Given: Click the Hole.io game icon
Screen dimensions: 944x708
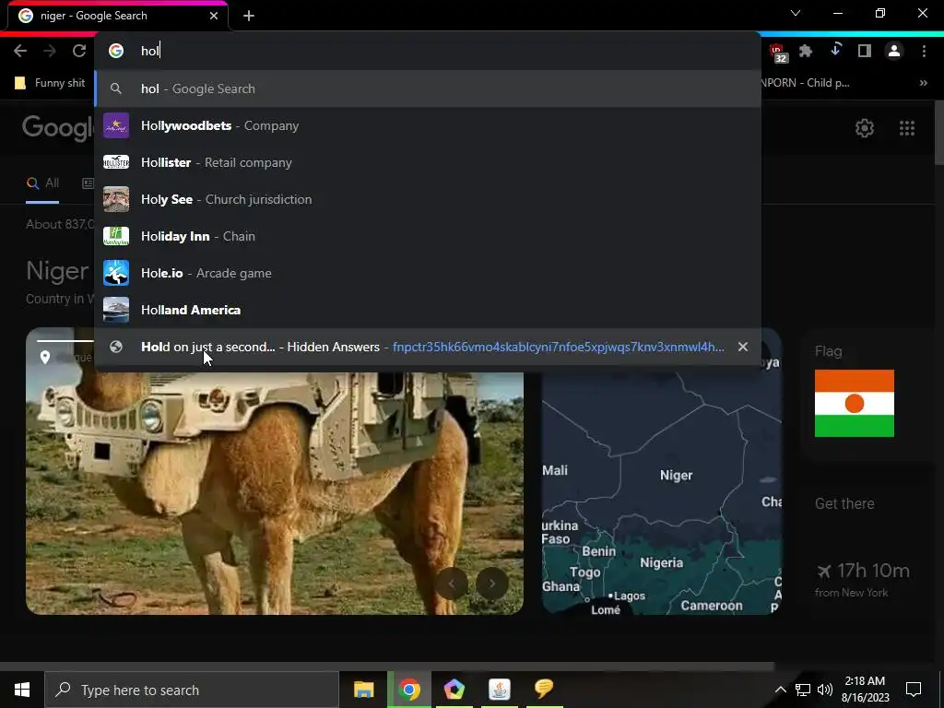Looking at the screenshot, I should (x=116, y=273).
